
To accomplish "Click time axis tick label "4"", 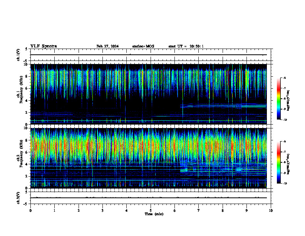I will (126, 211).
